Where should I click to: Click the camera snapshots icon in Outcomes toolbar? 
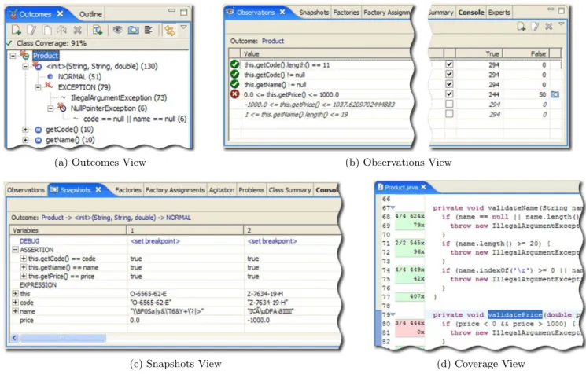133,30
